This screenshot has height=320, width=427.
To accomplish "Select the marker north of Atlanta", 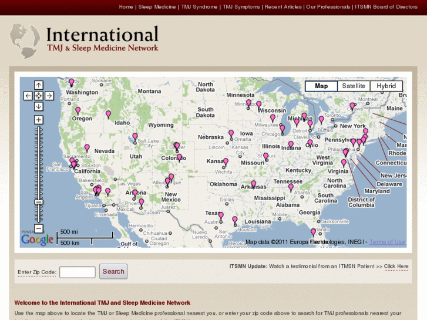I will click(291, 187).
